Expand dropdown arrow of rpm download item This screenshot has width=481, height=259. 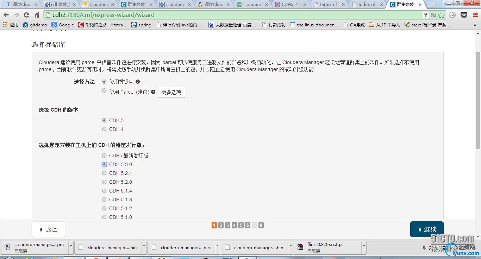click(x=71, y=247)
